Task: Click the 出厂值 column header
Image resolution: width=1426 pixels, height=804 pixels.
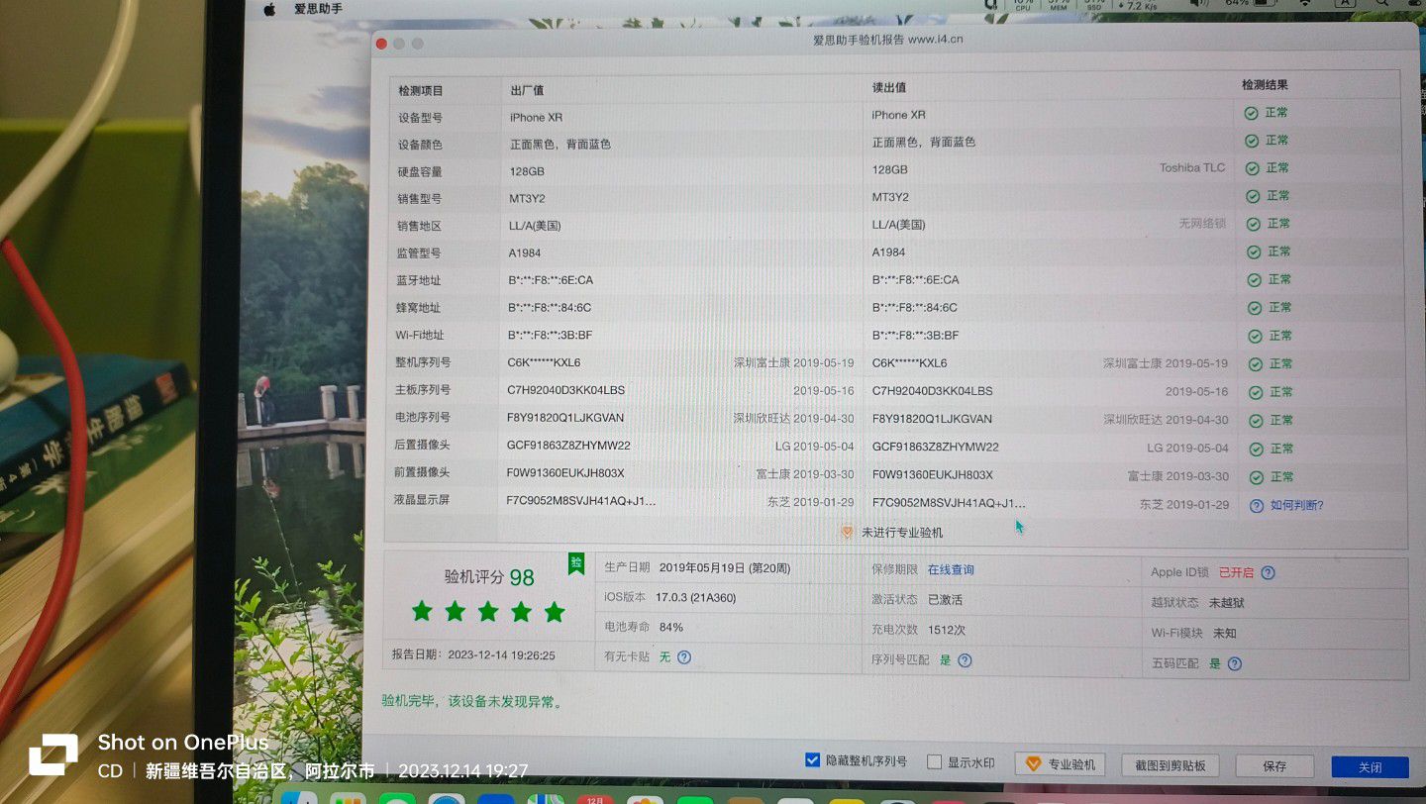Action: click(x=527, y=90)
